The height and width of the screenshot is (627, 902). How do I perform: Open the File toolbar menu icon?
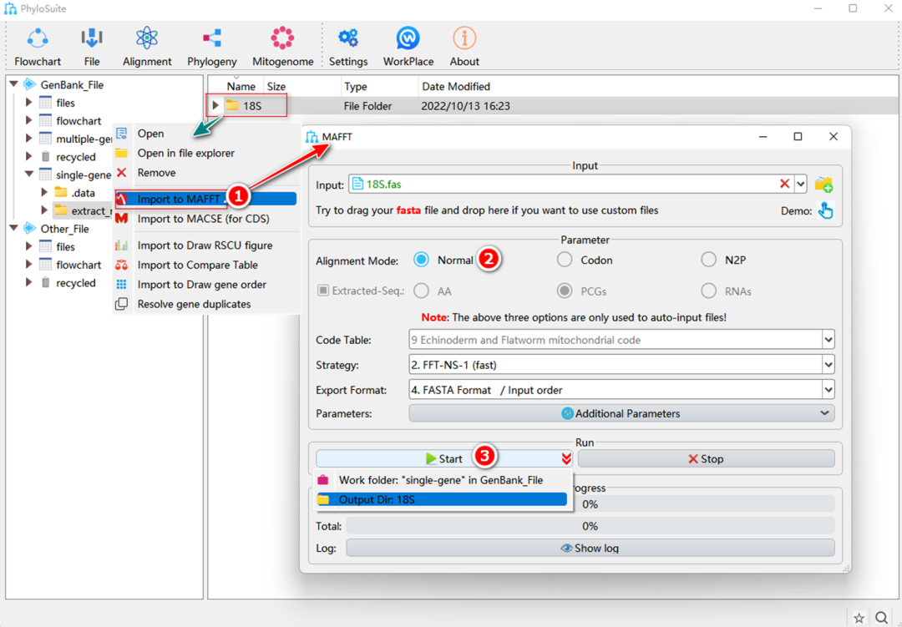pyautogui.click(x=92, y=38)
